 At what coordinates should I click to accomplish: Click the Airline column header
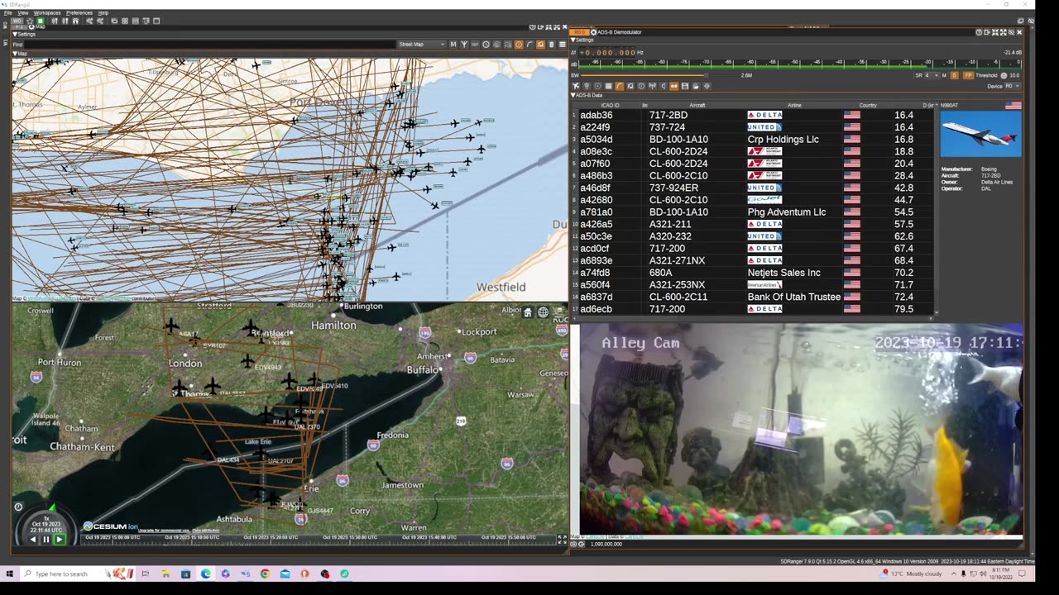(x=794, y=105)
